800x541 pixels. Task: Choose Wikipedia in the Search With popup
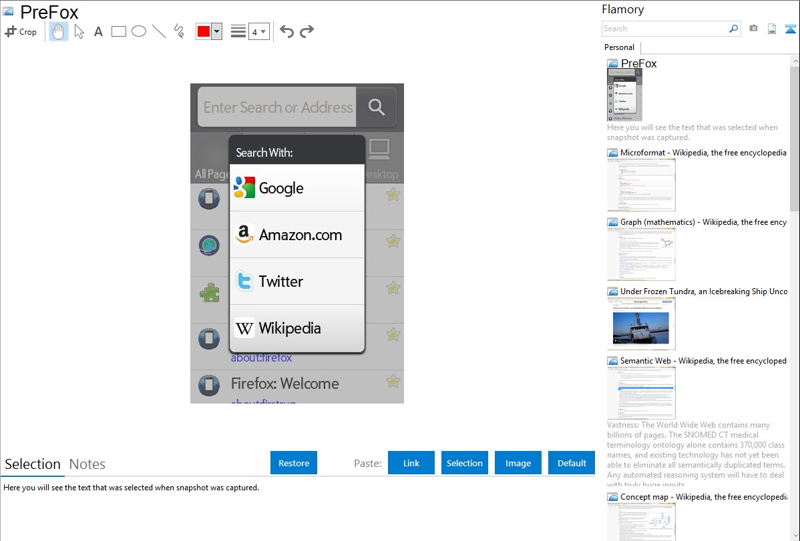(x=297, y=328)
